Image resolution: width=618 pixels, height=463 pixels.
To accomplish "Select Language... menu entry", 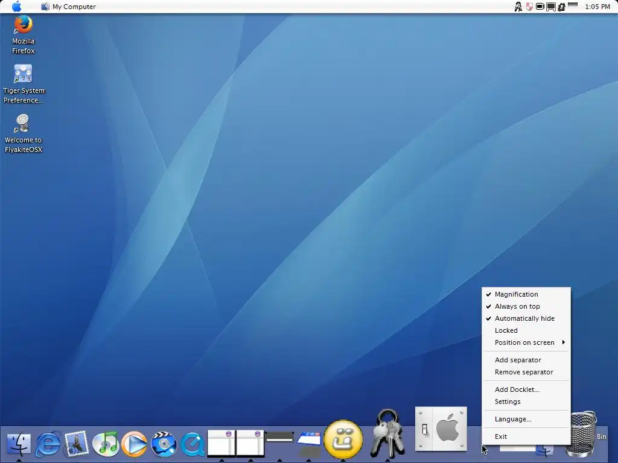I will (526, 419).
